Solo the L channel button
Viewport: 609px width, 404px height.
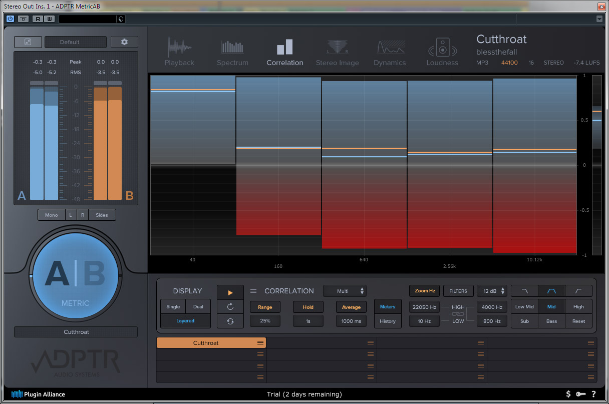[x=71, y=215]
